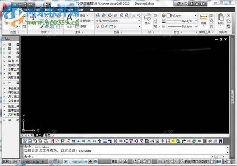This screenshot has width=237, height=166.
Task: Expand the 绘图 (Draw) panel title
Action: click(15, 32)
